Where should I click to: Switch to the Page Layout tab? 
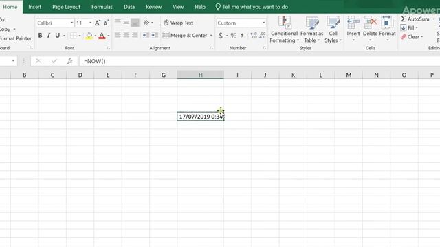66,7
